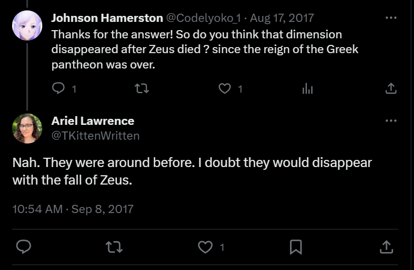Viewport: 414px width, 270px height.
Task: Click Ariel Lawrence's profile photo
Action: click(x=27, y=128)
